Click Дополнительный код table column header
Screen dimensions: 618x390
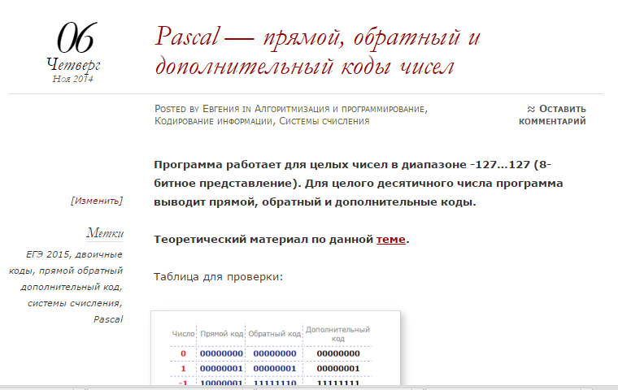(x=337, y=333)
